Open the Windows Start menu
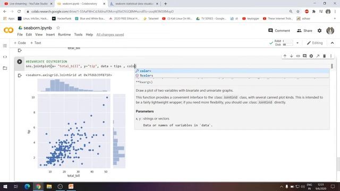Viewport: 340px width, 191px height. pos(5,186)
